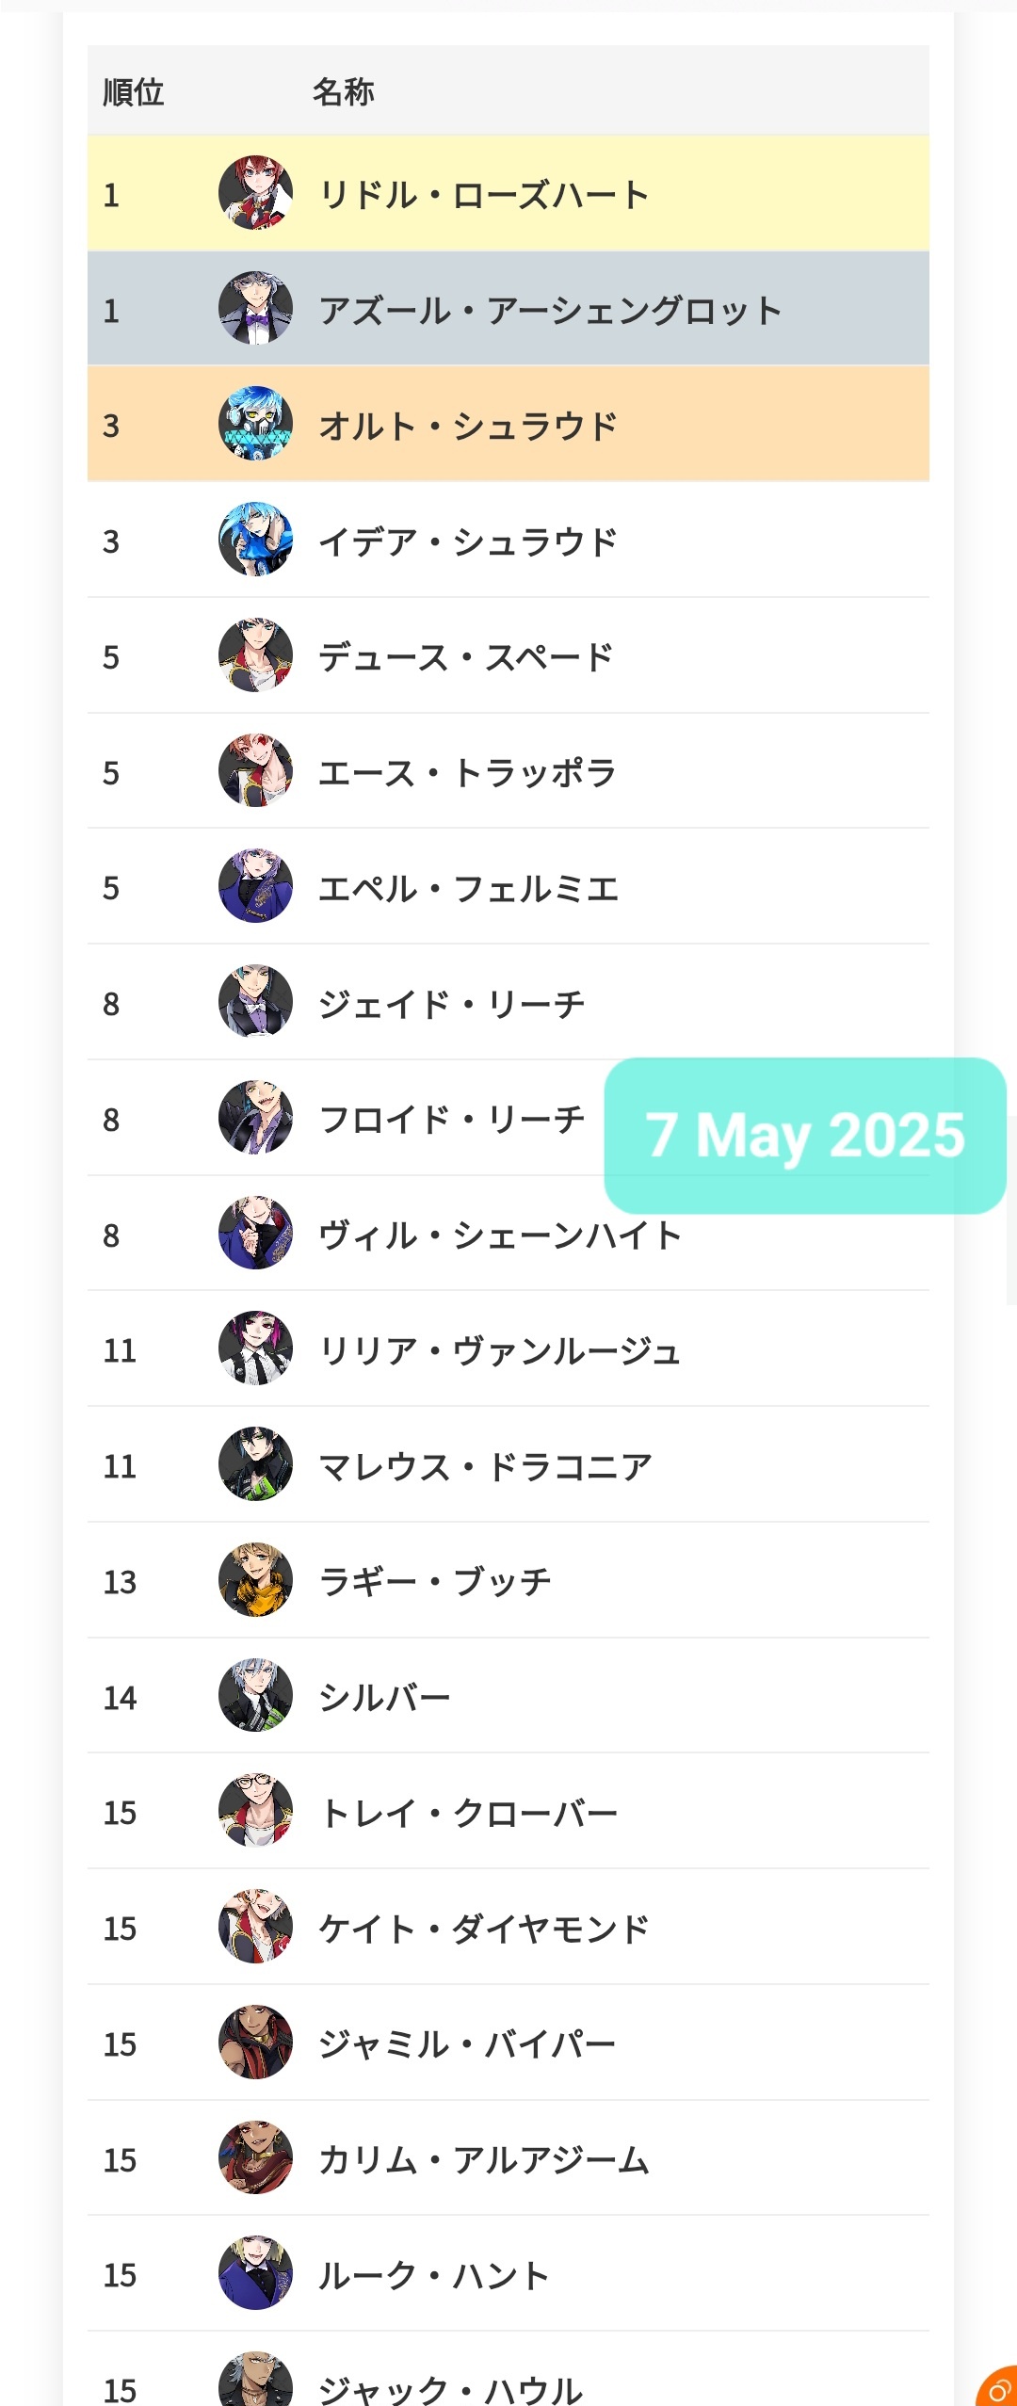Open the ヴィル・シェーンハイト name link
This screenshot has width=1017, height=2406.
coord(500,1235)
